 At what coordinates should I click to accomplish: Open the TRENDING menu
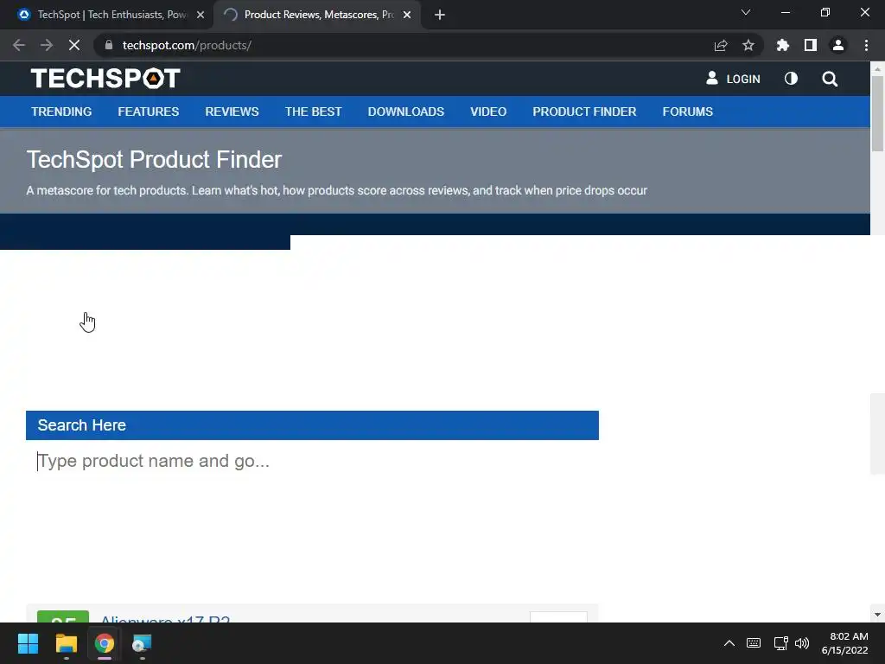(61, 112)
